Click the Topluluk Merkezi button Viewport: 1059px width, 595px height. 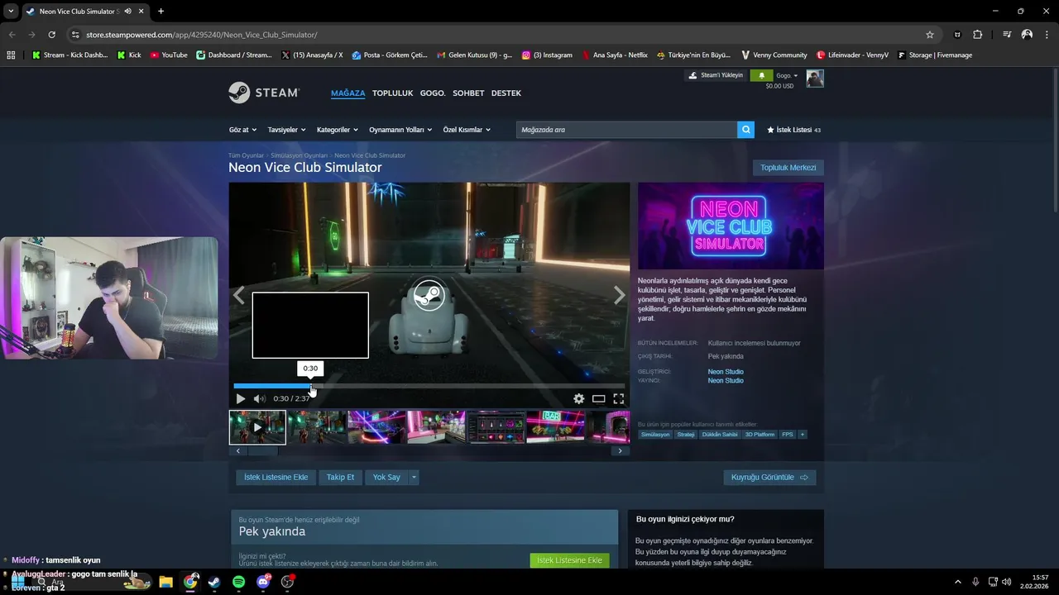tap(788, 168)
